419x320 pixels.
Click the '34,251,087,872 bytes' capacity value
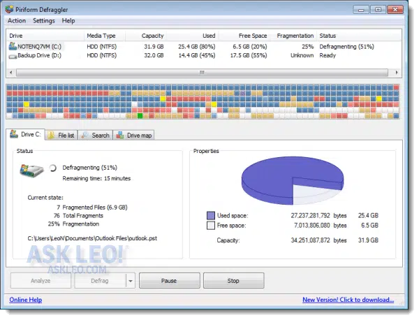[x=318, y=240]
